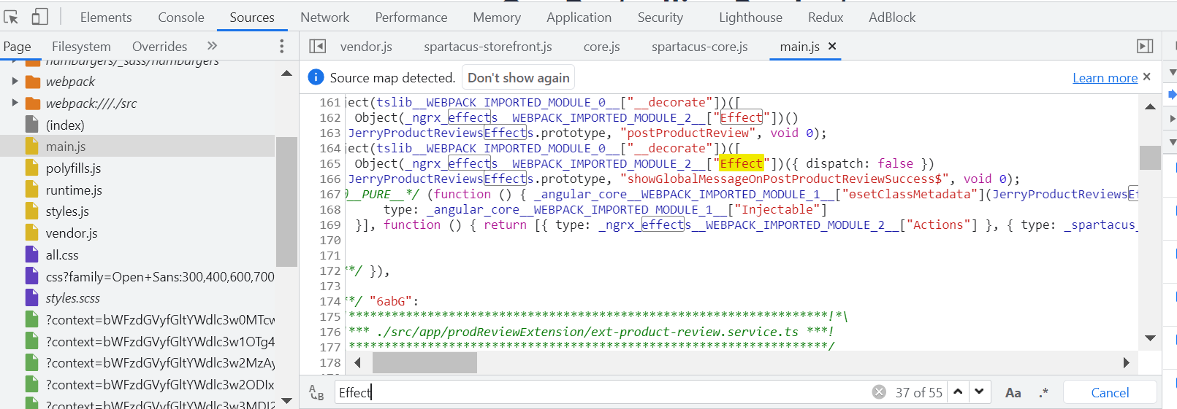This screenshot has width=1177, height=409.
Task: Click Don't show again button
Action: [x=519, y=78]
